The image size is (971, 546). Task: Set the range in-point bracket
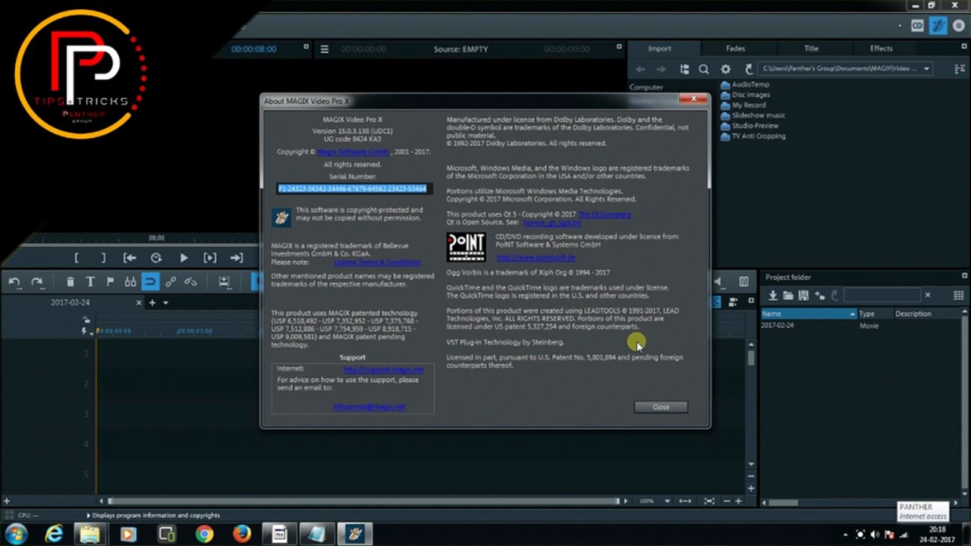click(x=77, y=258)
